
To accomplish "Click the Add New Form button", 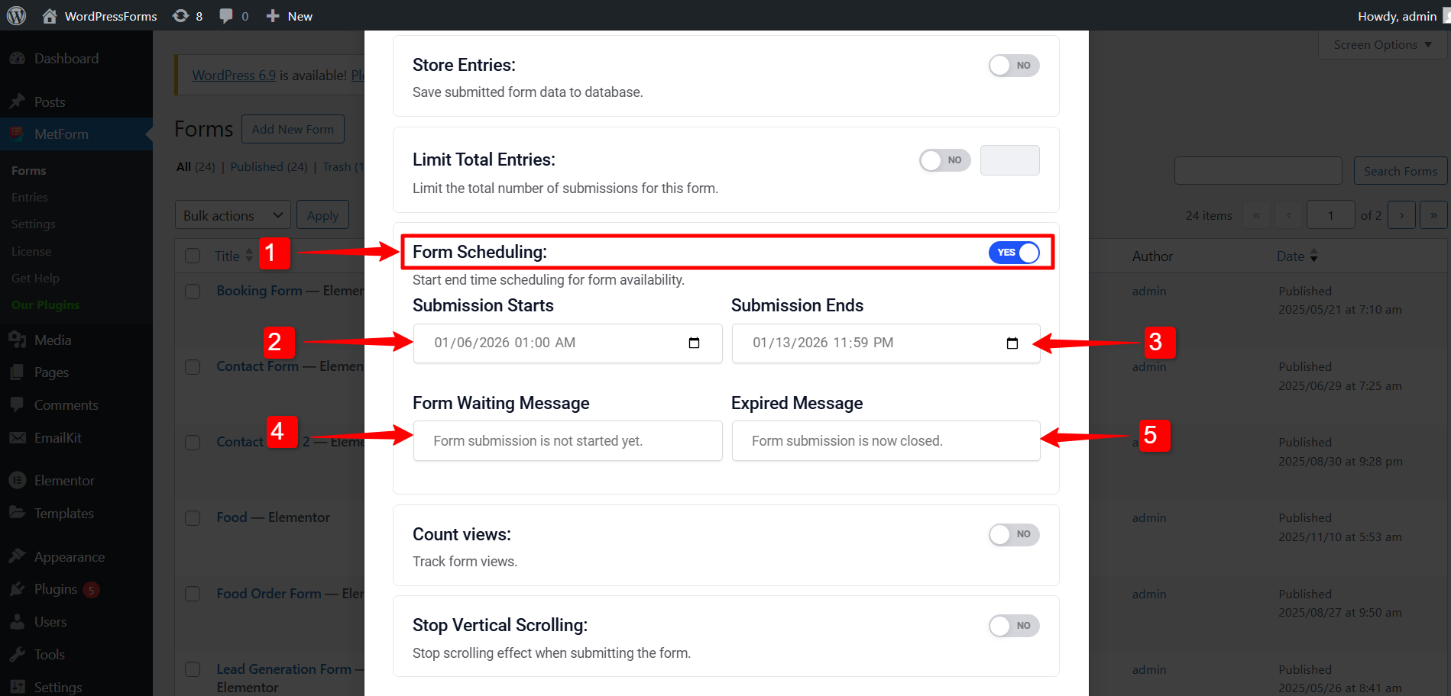I will pyautogui.click(x=293, y=129).
